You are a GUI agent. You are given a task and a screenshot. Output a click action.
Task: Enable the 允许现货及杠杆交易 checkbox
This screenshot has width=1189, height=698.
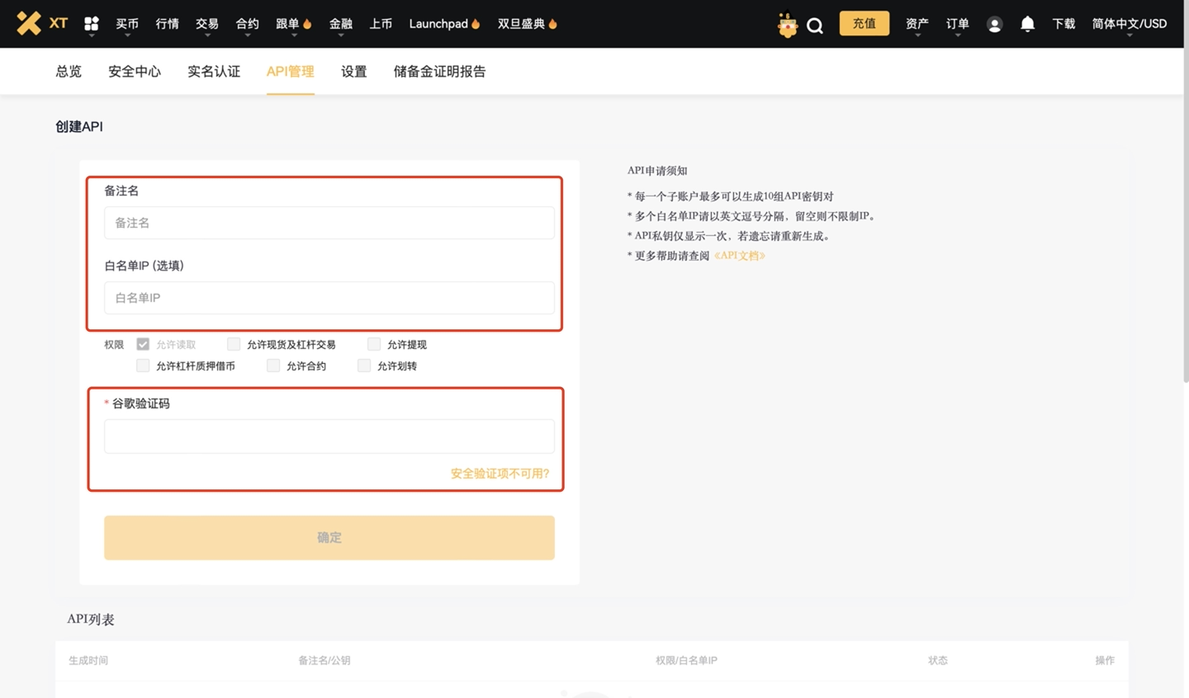[234, 344]
